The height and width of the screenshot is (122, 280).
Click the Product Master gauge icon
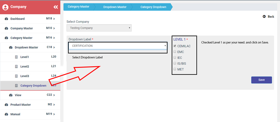point(6,105)
